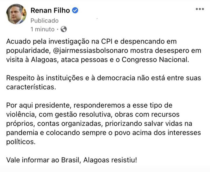The width and height of the screenshot is (210, 172).
Task: Open Renan Filho's profile picture
Action: tap(15, 14)
